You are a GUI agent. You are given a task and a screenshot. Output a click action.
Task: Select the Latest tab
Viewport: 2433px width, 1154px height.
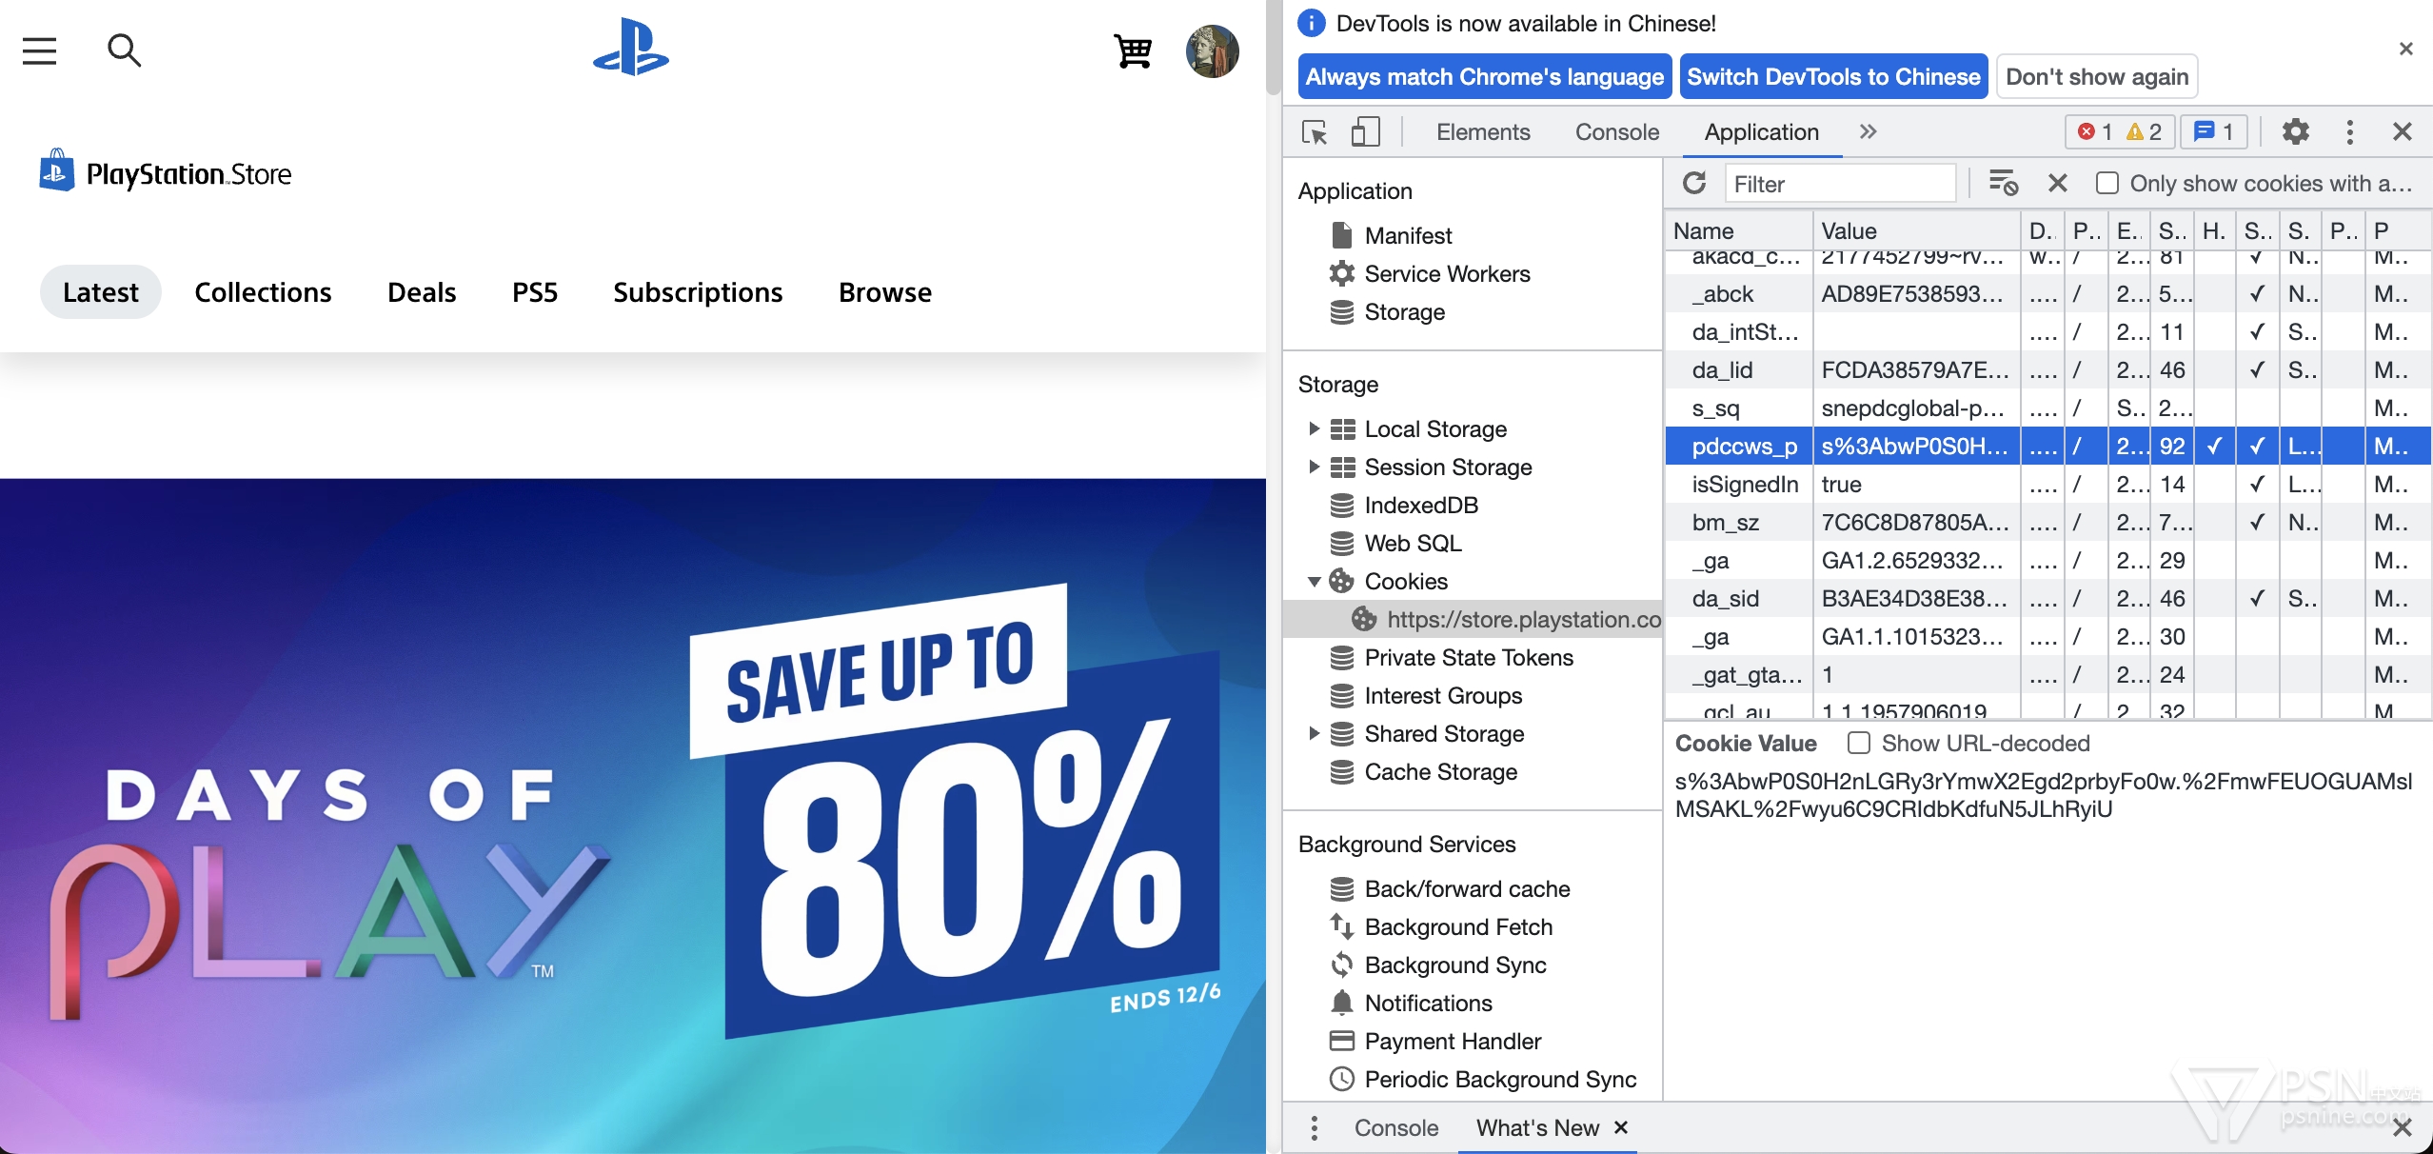[101, 292]
